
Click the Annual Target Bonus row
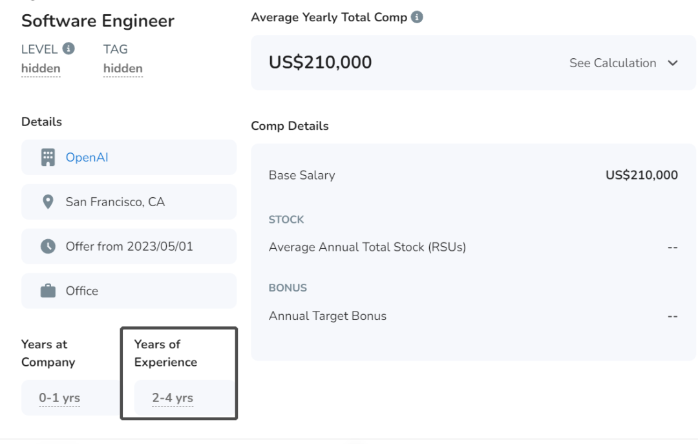click(x=473, y=316)
